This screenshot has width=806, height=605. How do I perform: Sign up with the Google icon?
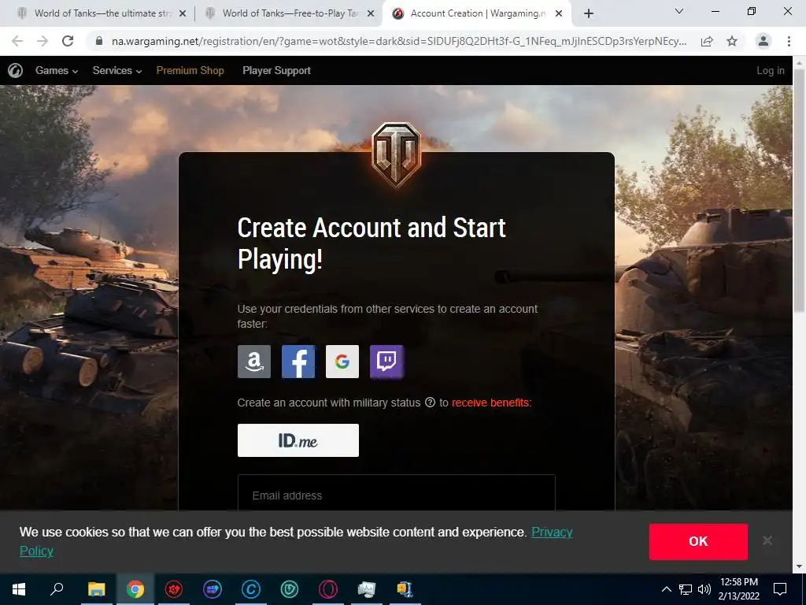tap(342, 362)
